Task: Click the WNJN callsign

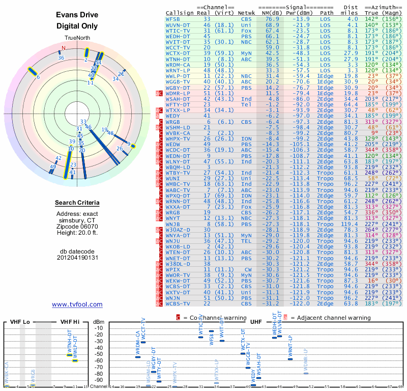Action: [x=172, y=298]
